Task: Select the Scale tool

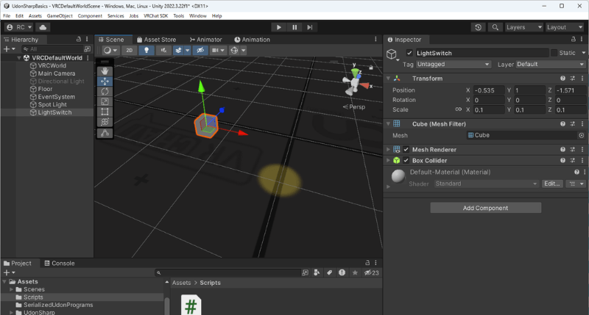Action: pos(105,101)
